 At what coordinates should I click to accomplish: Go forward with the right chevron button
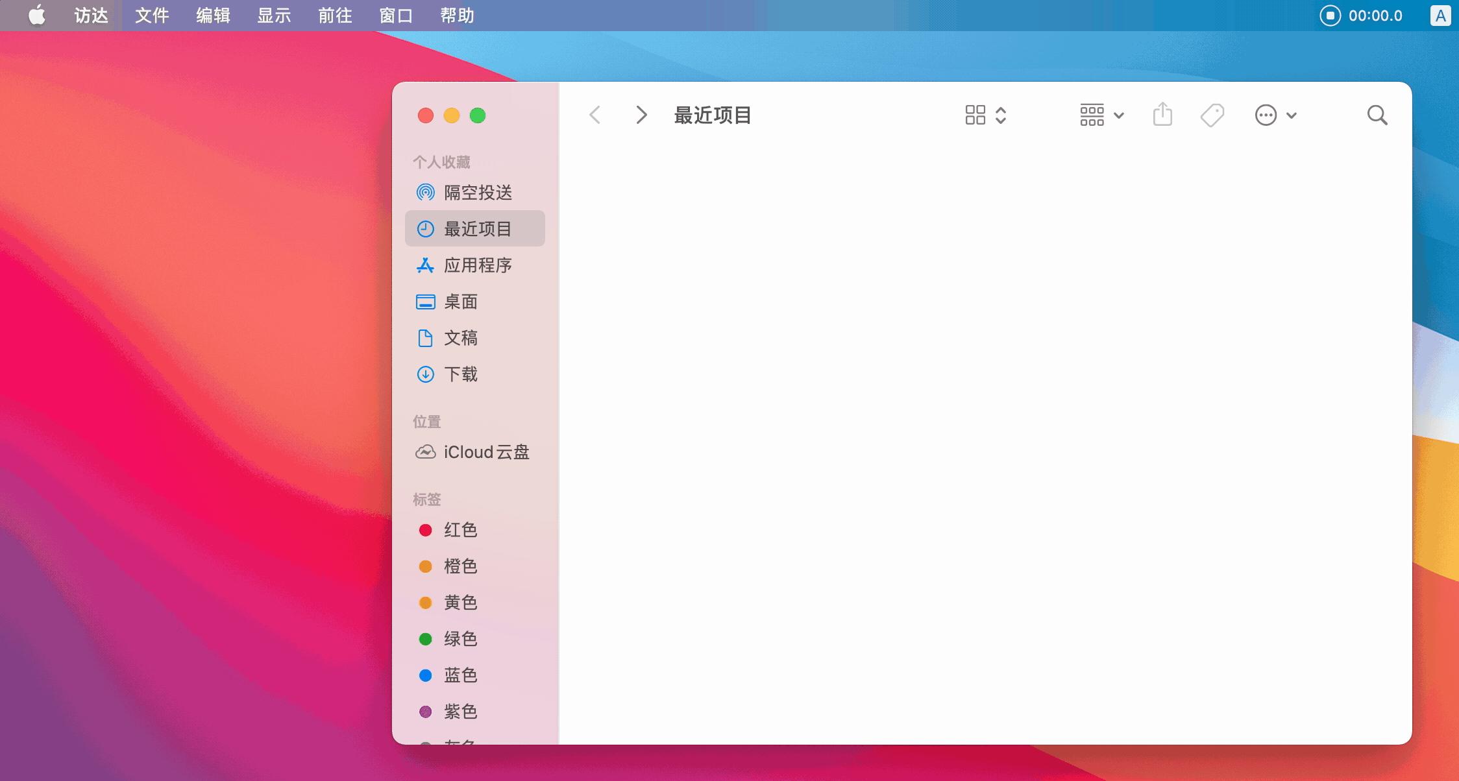(641, 115)
